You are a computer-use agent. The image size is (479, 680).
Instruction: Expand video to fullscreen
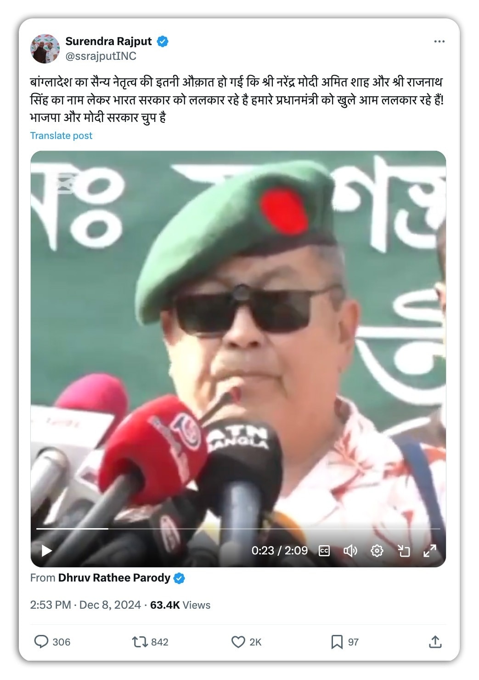point(430,551)
